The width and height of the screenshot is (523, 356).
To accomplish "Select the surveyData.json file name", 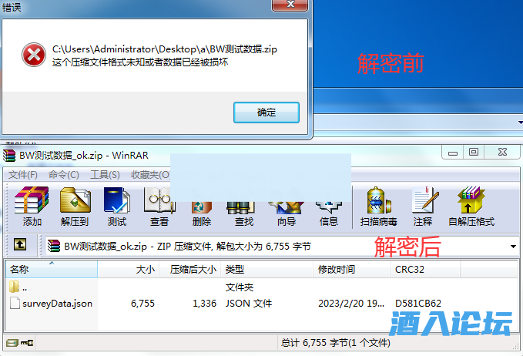I will click(57, 304).
